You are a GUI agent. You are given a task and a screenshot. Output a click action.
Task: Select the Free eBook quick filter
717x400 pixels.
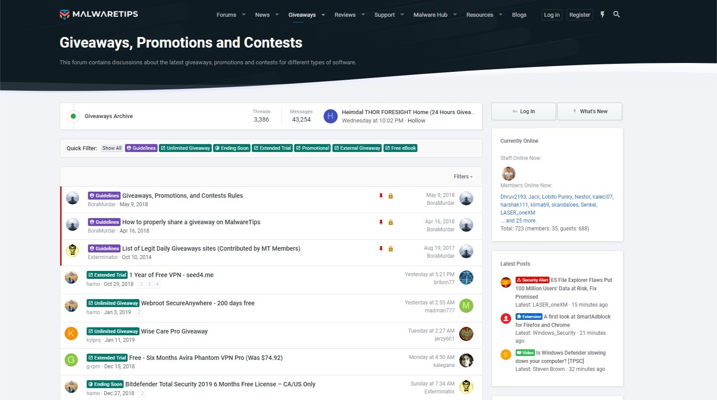click(400, 148)
